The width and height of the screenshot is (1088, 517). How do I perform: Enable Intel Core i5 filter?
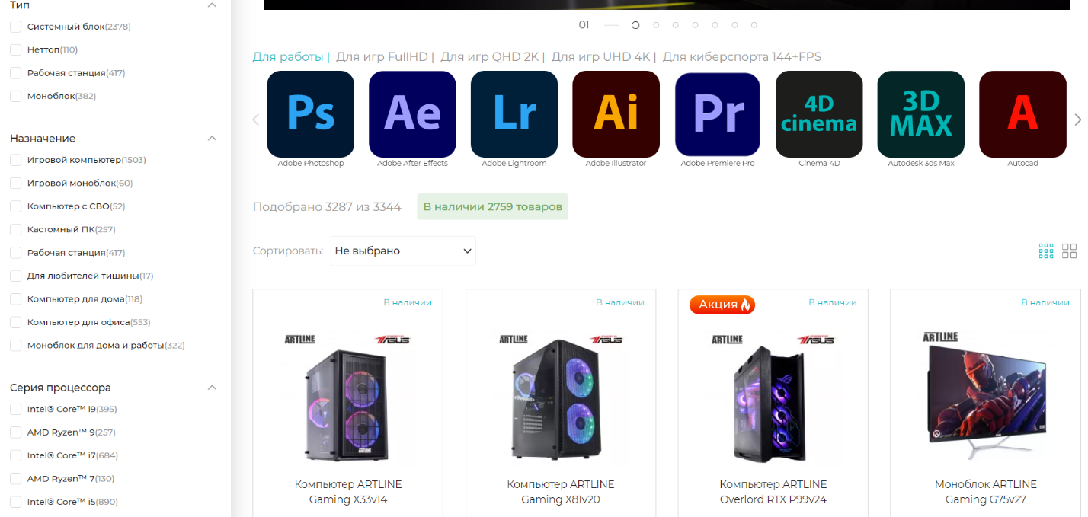point(15,502)
